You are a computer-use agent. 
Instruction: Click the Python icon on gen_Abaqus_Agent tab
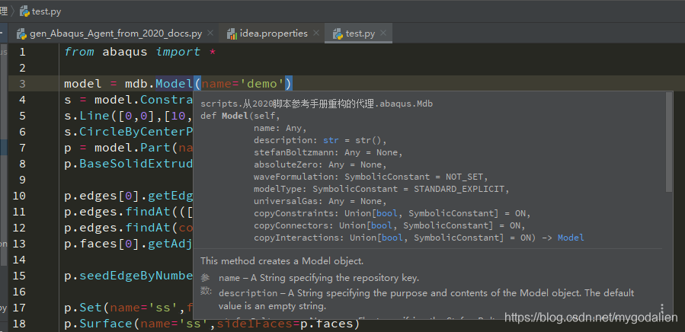tap(20, 34)
